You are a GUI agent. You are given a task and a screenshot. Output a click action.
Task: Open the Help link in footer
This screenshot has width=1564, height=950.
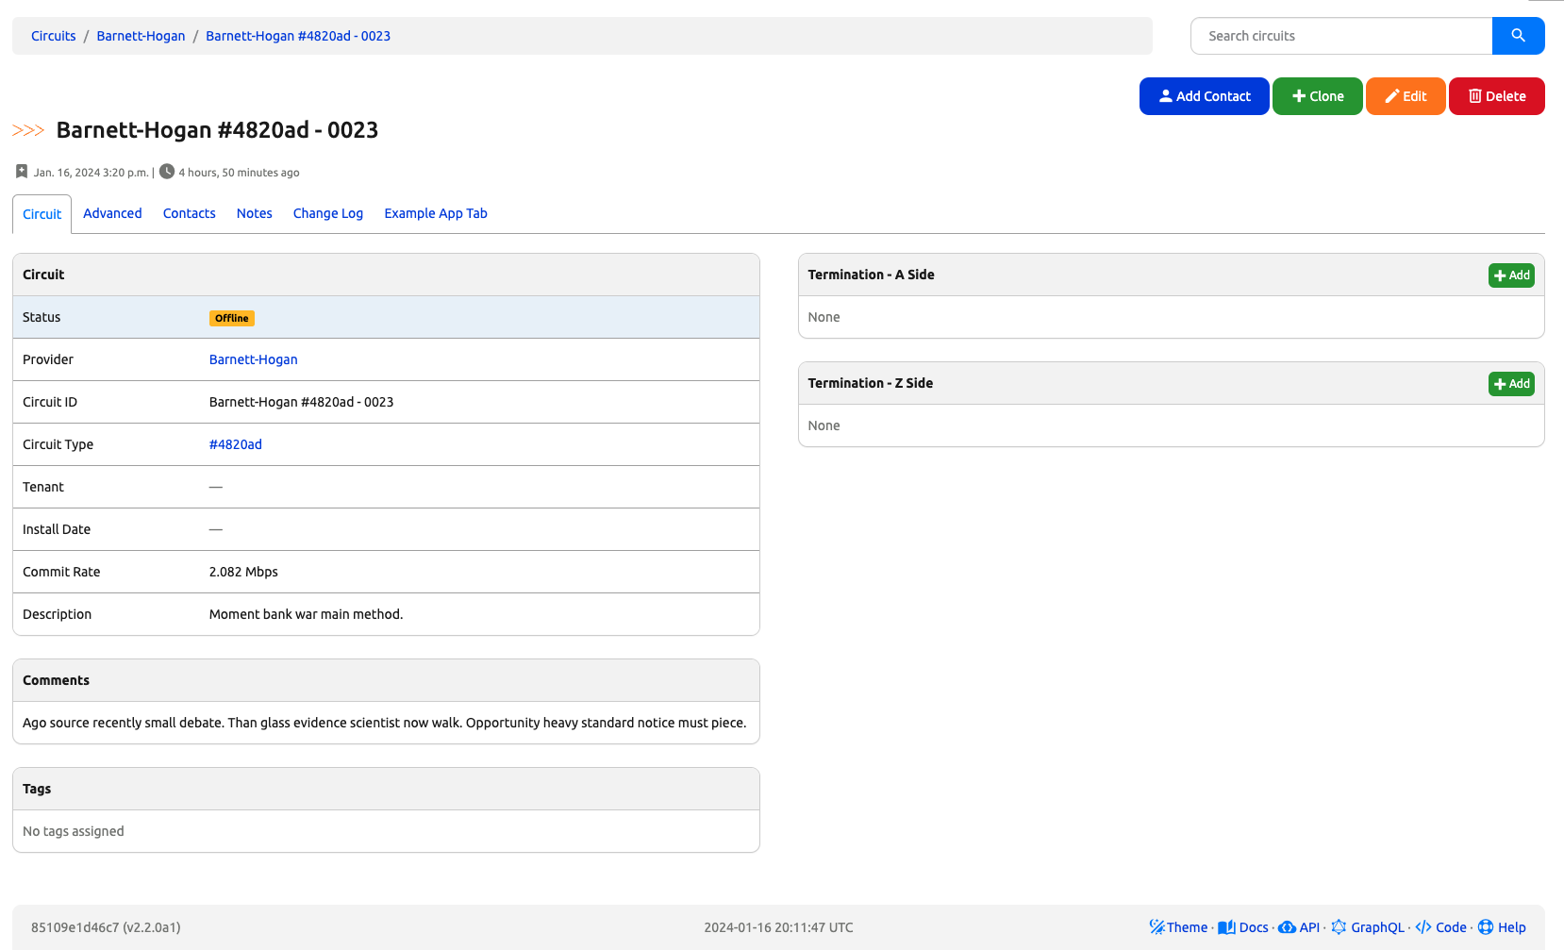(1502, 927)
